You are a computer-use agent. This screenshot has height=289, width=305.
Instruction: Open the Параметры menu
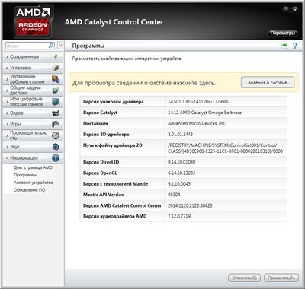[x=283, y=33]
